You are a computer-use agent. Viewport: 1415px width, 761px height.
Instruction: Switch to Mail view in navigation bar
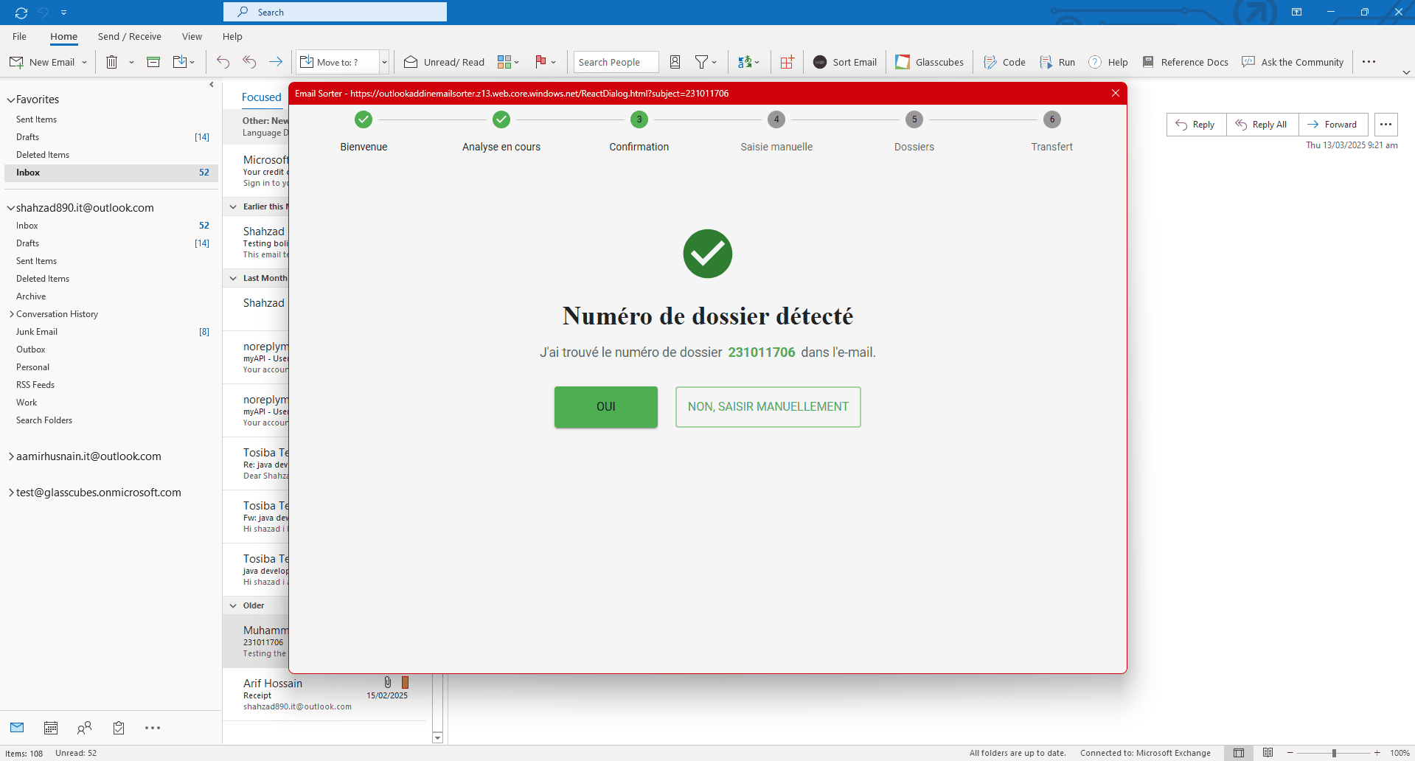(17, 728)
